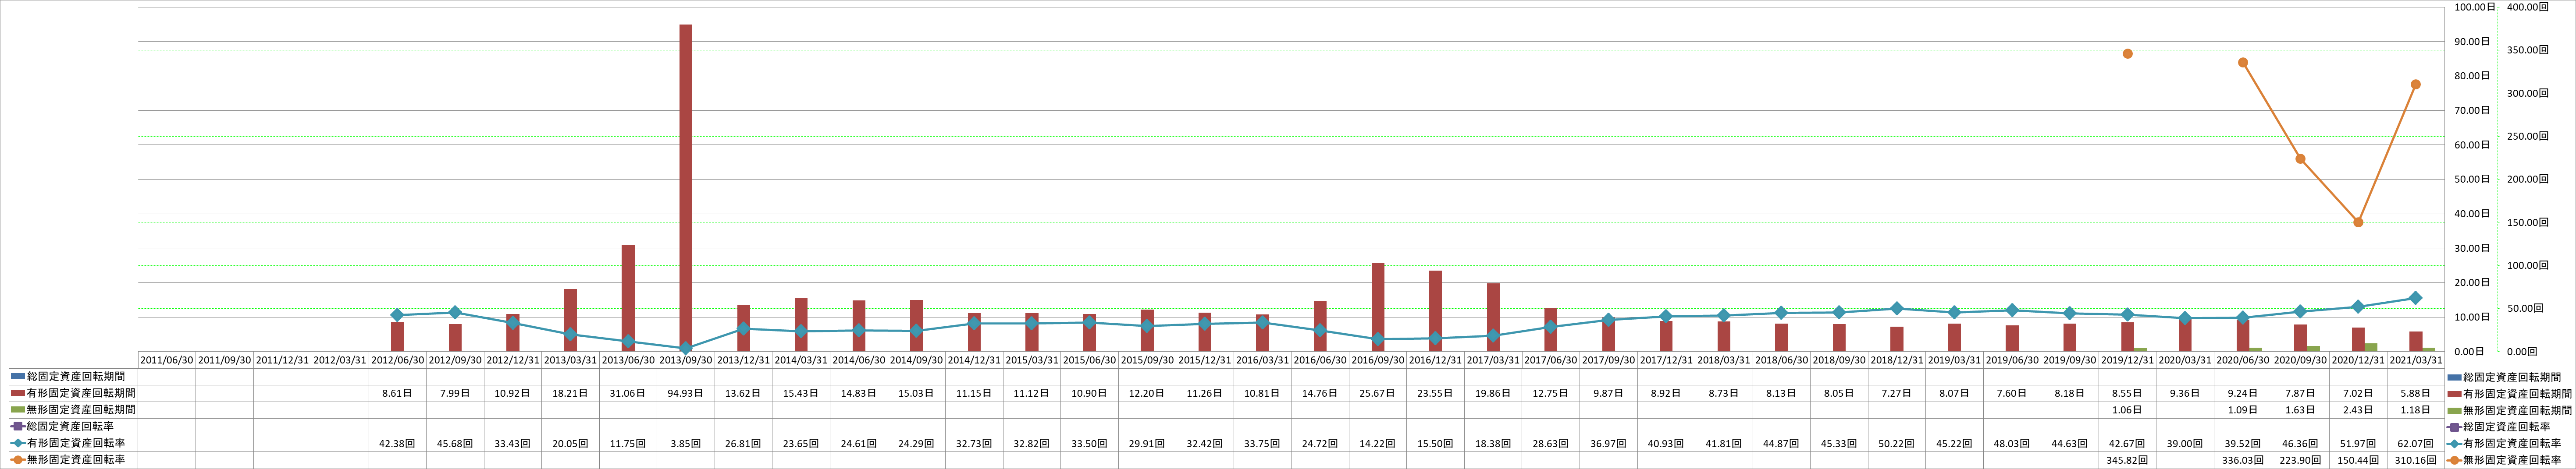
Task: Click the 39.00回 table cell
Action: pyautogui.click(x=2186, y=443)
